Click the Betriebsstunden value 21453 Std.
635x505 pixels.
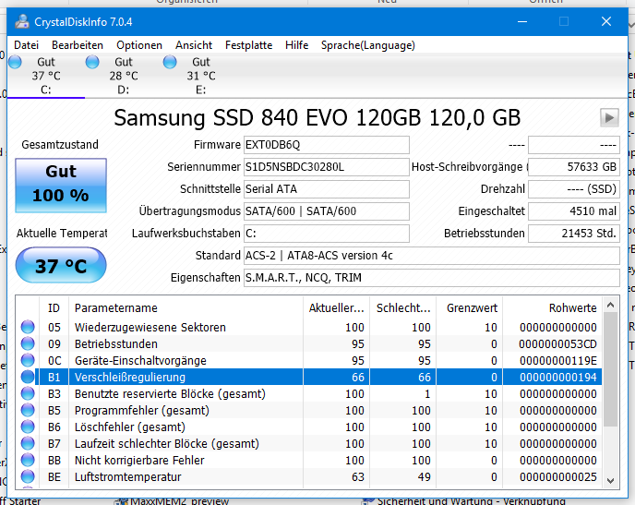coord(574,234)
